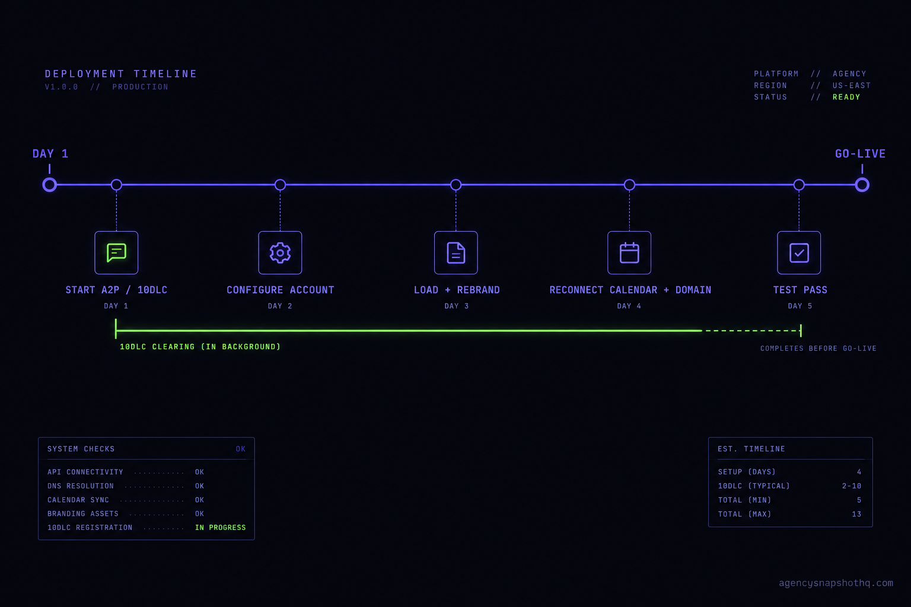Click the green IN PROGRESS status
The width and height of the screenshot is (911, 607).
coord(221,528)
